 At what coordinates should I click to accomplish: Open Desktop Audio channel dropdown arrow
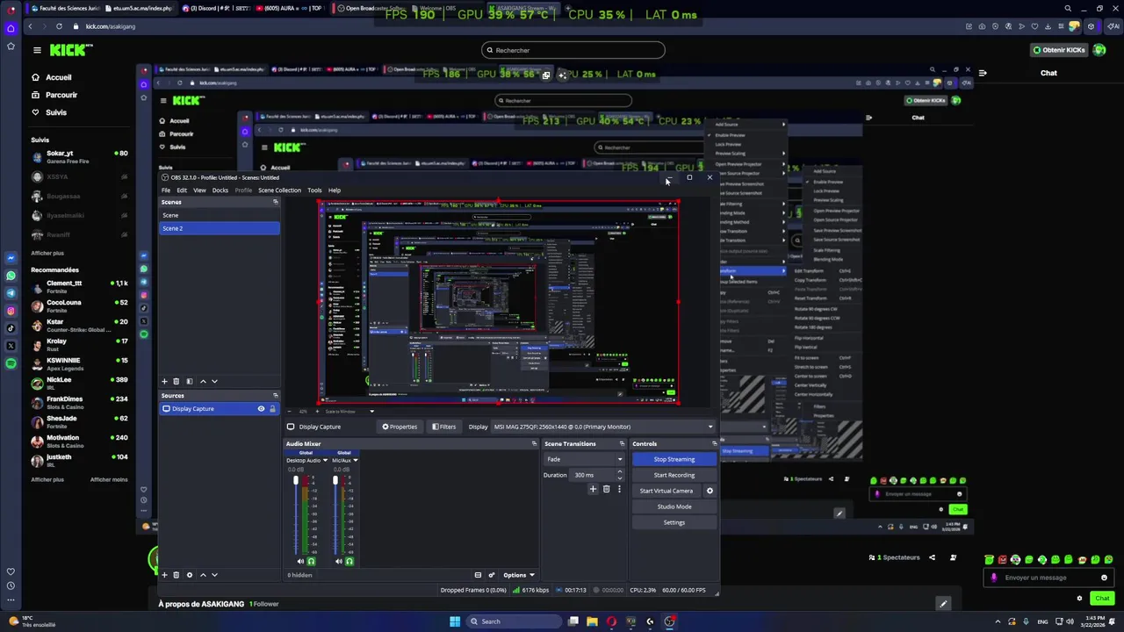[x=325, y=460]
